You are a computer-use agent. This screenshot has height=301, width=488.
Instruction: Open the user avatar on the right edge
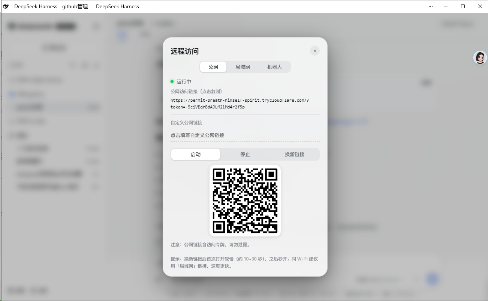coord(480,57)
